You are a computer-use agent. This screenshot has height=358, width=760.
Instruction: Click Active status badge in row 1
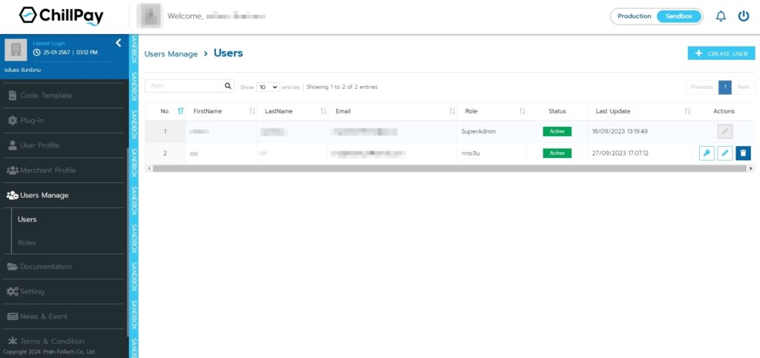(x=557, y=132)
